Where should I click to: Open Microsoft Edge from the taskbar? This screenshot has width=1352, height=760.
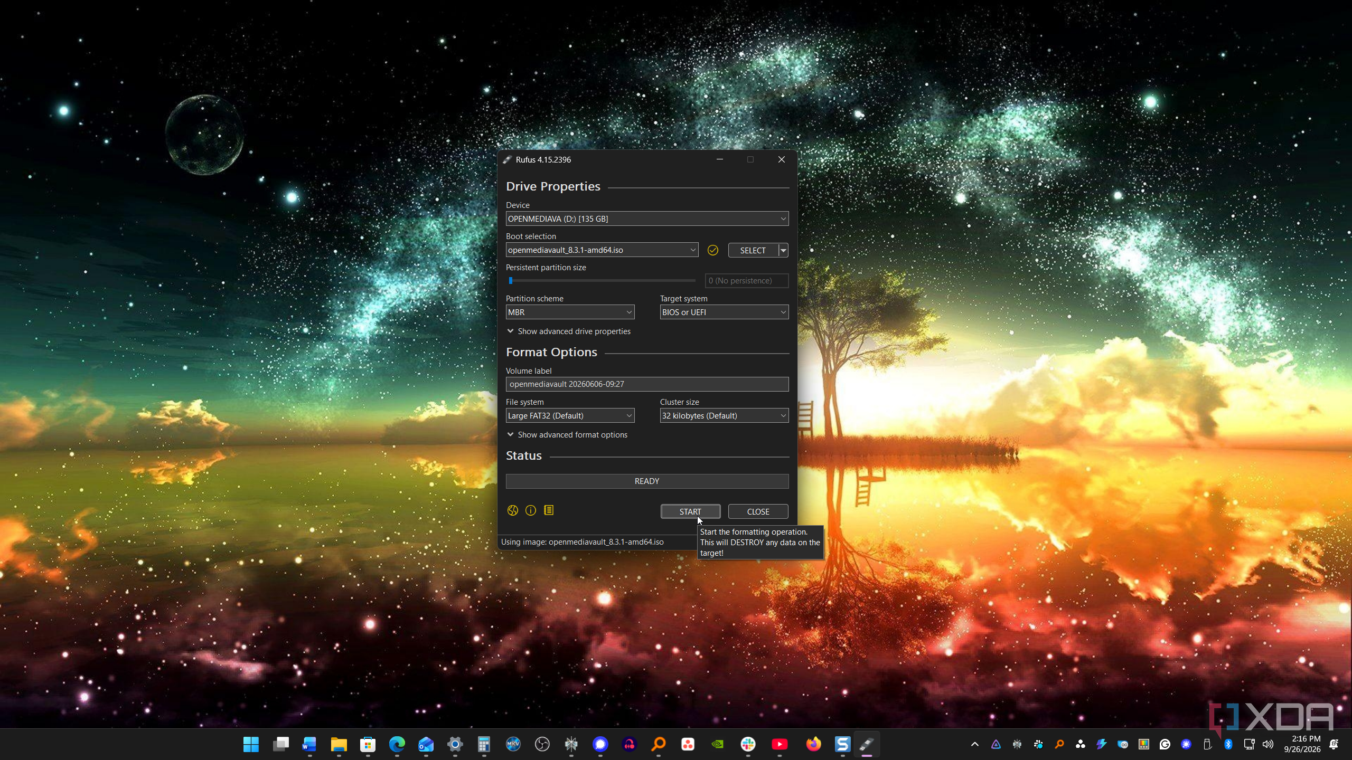(397, 744)
